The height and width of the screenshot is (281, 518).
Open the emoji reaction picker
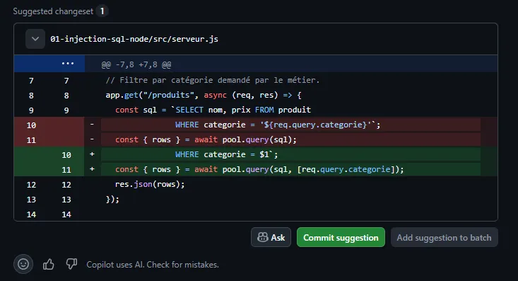point(23,264)
